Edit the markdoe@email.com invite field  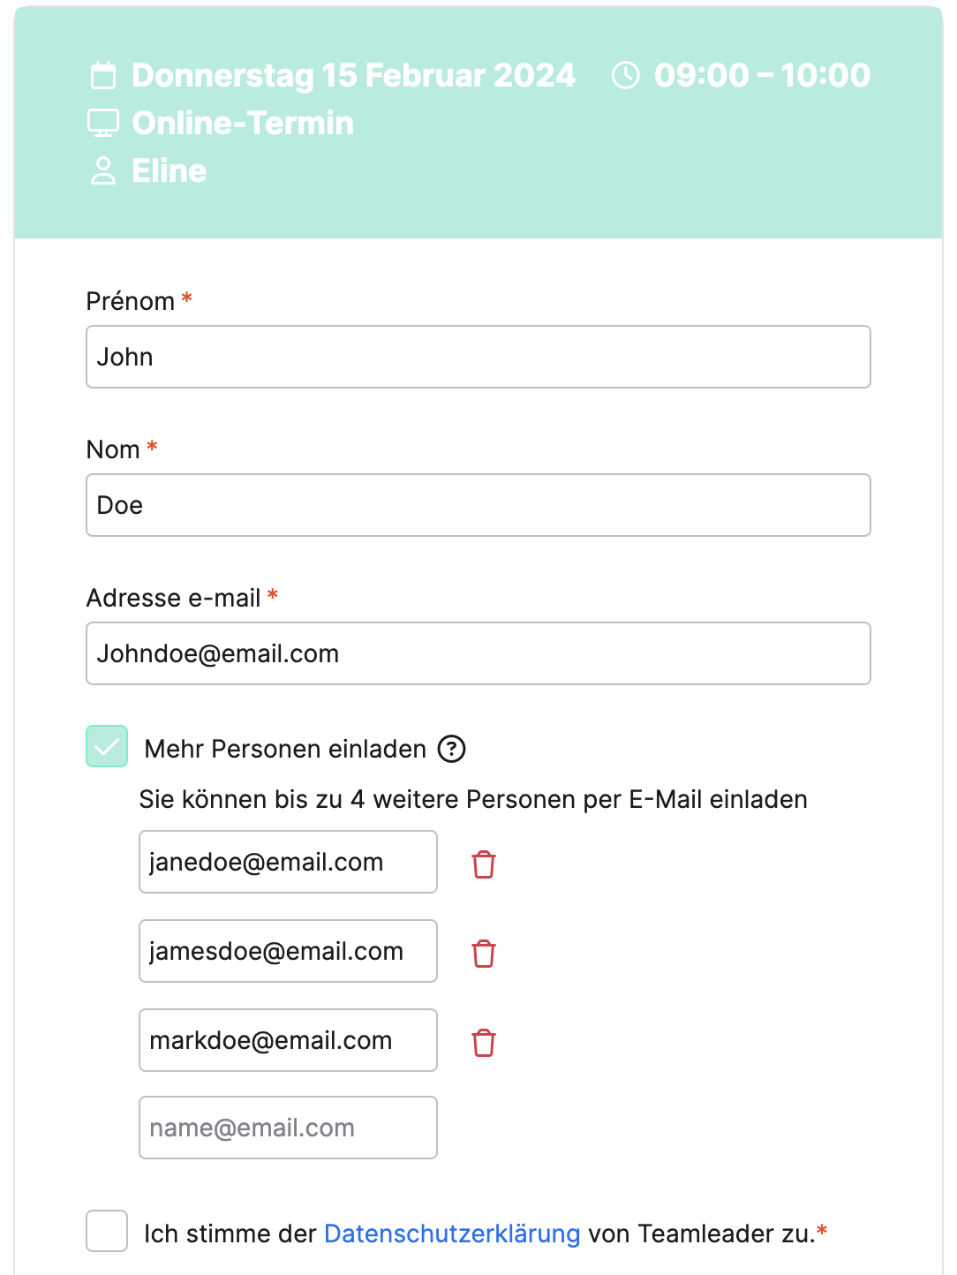[x=288, y=1040]
